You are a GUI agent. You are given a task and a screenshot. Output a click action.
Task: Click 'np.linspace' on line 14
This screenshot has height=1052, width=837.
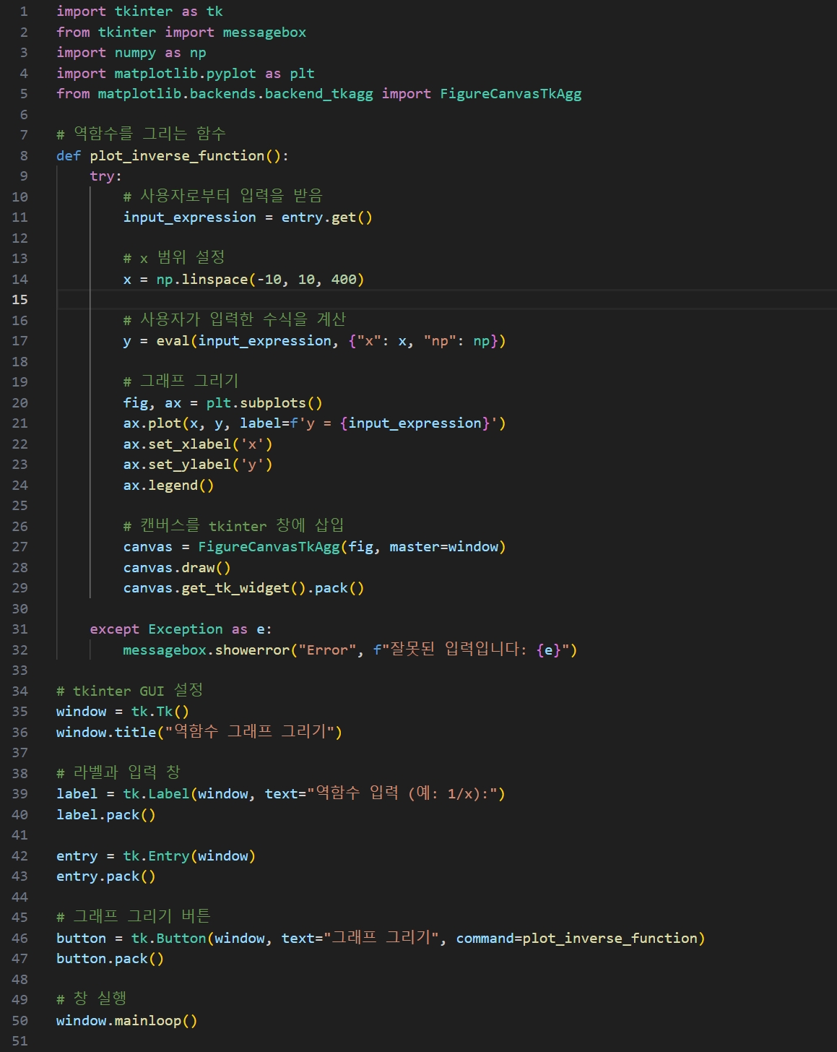202,280
